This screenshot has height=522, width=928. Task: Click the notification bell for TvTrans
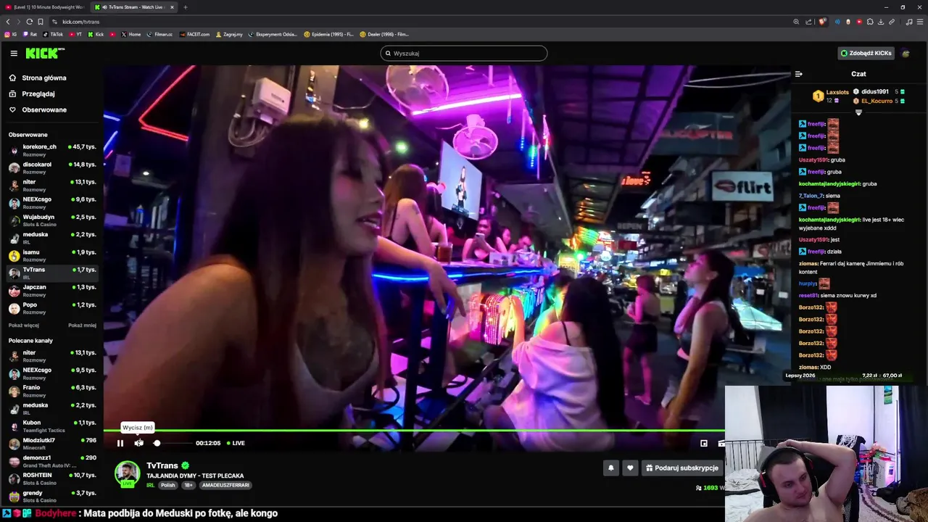611,468
